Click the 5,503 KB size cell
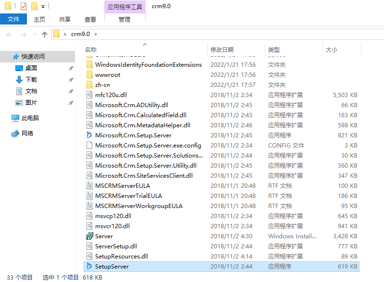This screenshot has height=282, width=384. tap(345, 95)
